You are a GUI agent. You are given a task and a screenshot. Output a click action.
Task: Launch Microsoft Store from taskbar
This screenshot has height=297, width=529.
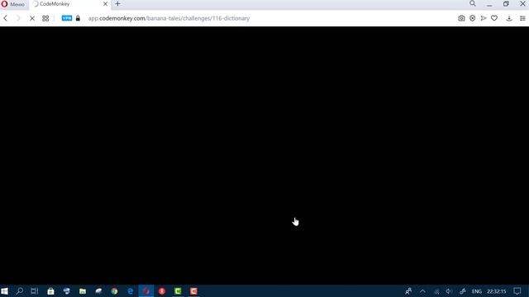pos(50,291)
